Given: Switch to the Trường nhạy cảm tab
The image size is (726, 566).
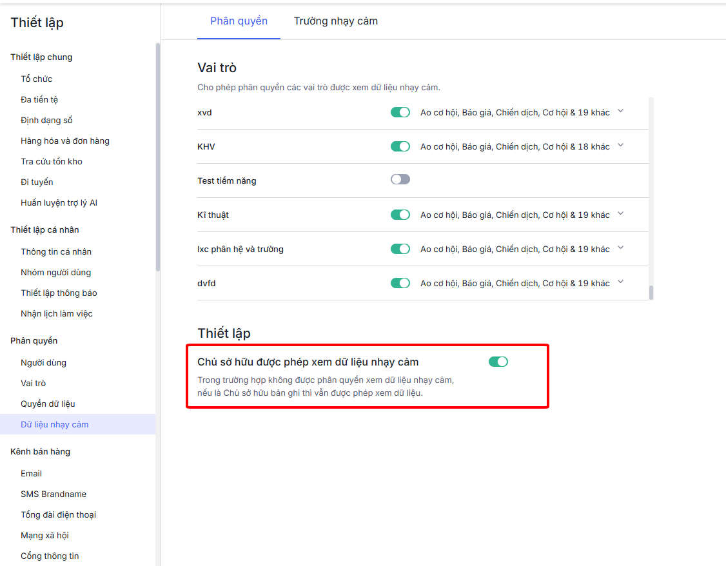Looking at the screenshot, I should pos(335,21).
